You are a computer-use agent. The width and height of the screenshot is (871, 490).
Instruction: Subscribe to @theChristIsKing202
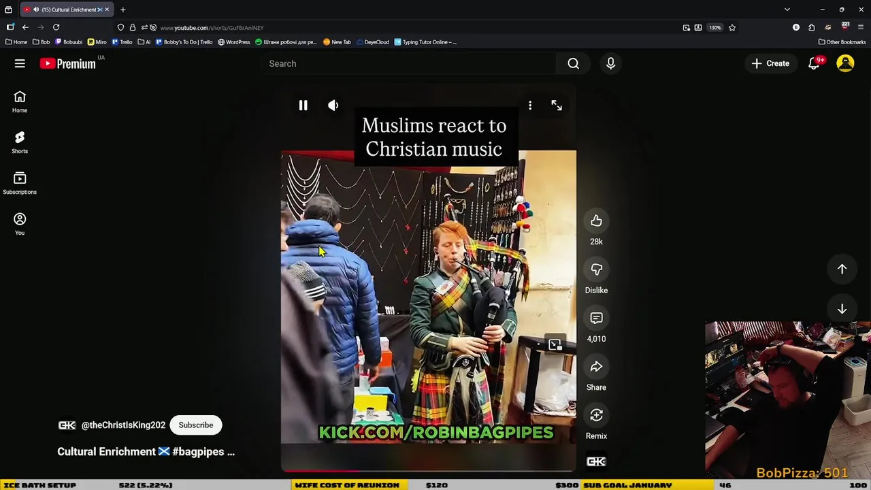pos(196,425)
